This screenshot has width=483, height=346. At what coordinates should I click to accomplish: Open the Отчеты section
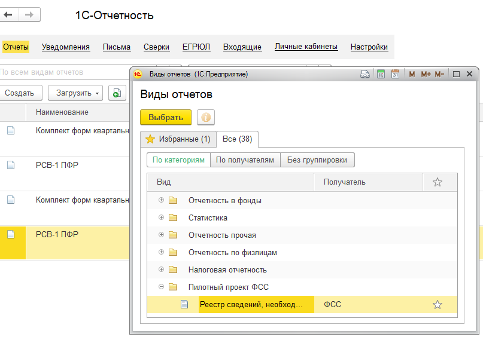pyautogui.click(x=16, y=47)
